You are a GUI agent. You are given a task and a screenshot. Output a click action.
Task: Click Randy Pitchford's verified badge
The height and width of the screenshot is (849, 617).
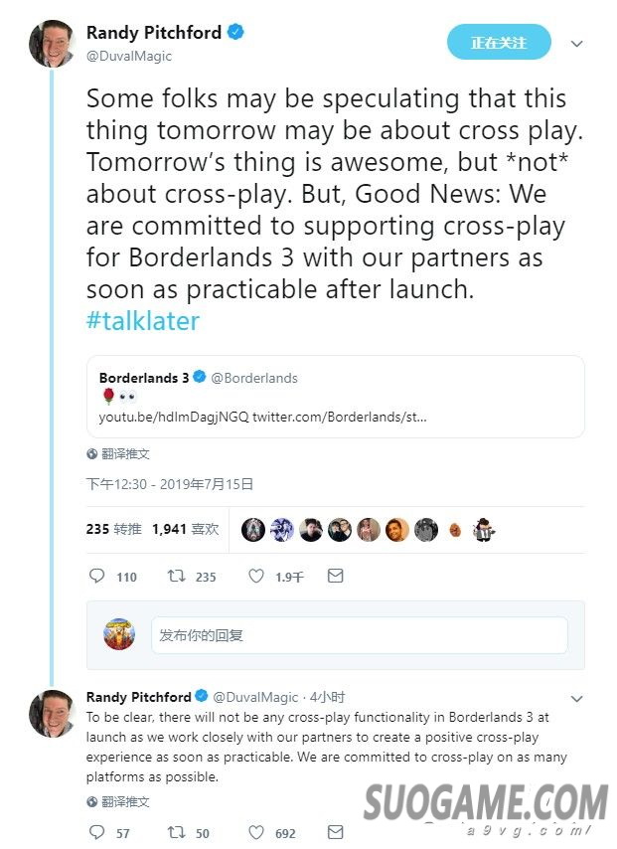click(x=235, y=33)
